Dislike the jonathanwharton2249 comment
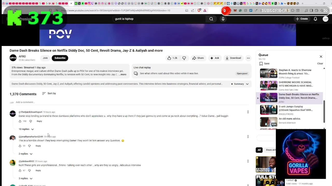The width and height of the screenshot is (332, 186). point(29,146)
